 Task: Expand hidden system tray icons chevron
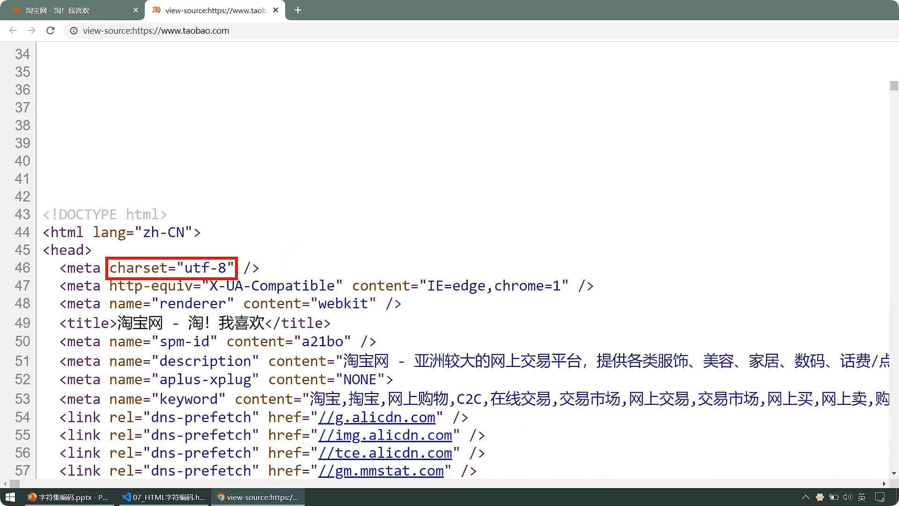tap(805, 497)
